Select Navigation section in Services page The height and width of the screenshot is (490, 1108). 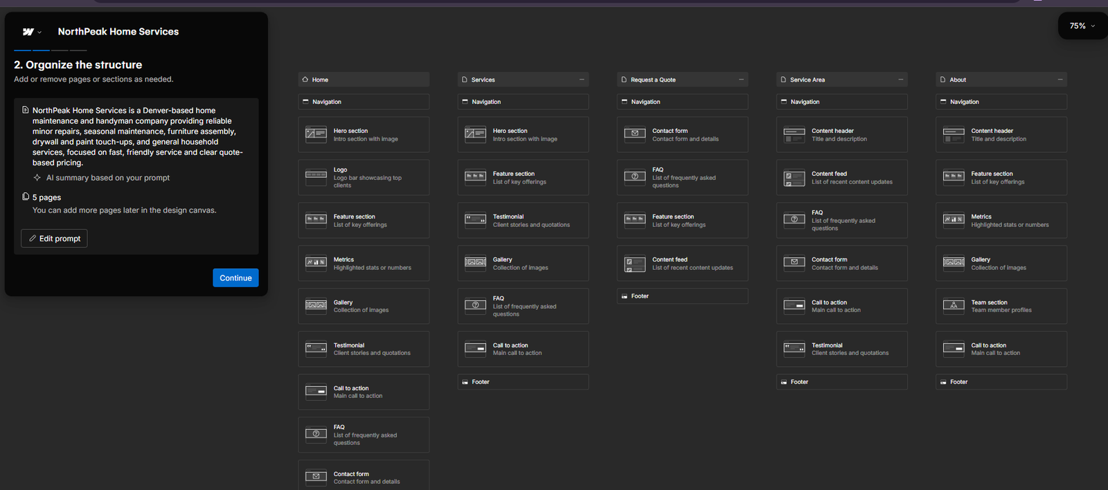(x=523, y=102)
